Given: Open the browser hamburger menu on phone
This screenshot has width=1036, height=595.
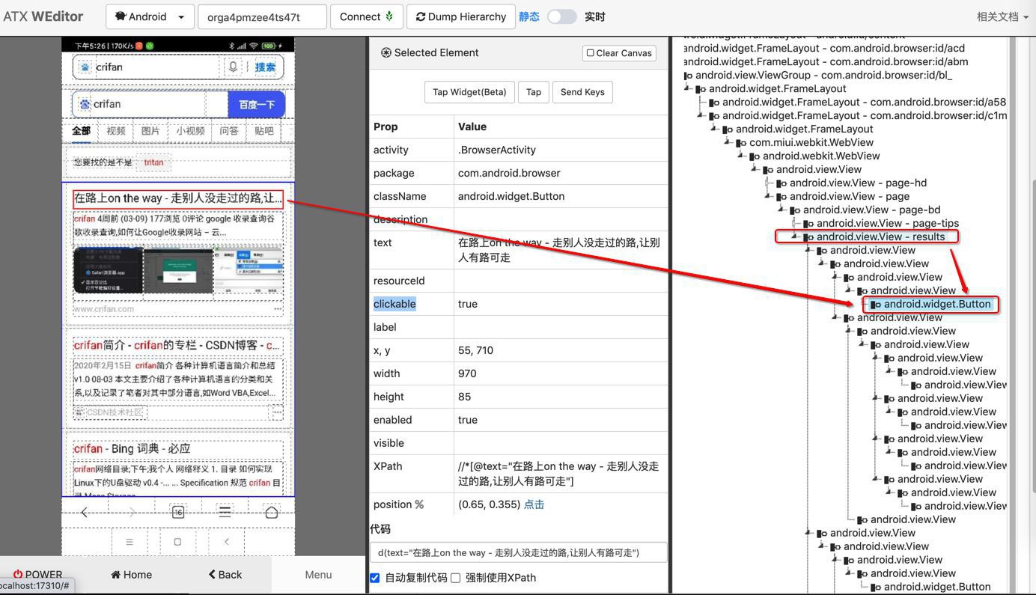Looking at the screenshot, I should 225,512.
